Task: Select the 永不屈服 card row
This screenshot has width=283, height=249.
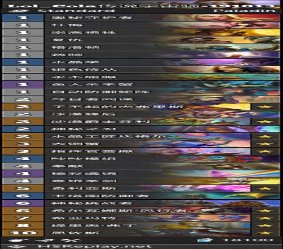Action: 141,77
